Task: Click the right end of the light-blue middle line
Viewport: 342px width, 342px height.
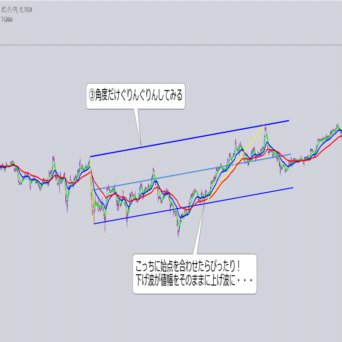Action: (x=291, y=154)
